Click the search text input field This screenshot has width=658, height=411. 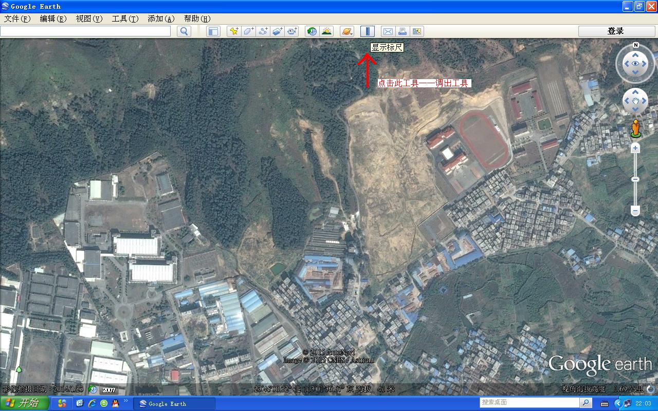tap(85, 31)
